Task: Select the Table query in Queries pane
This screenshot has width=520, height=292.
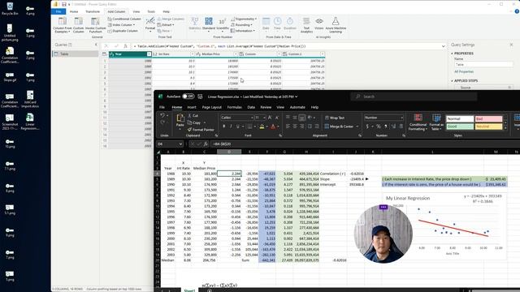Action: 76,54
